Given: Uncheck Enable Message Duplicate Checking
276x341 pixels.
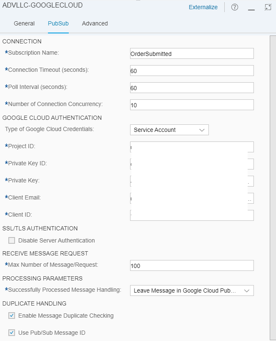Looking at the screenshot, I should click(x=12, y=316).
